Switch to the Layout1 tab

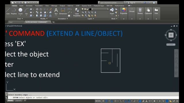coord(18,100)
